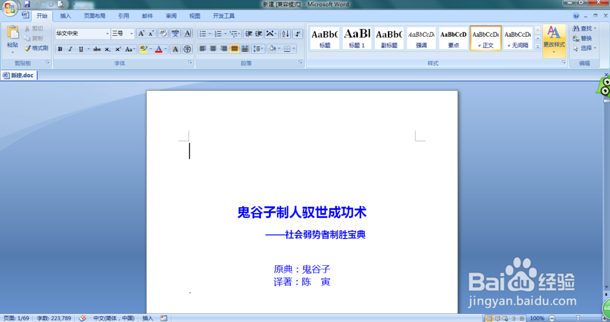Decrease paragraph indent
The image size is (610, 322).
248,34
